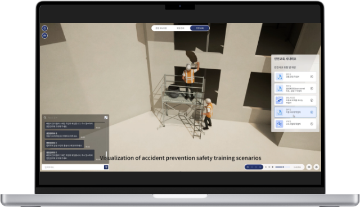360x207 pixels.
Task: Click the chat search field at panel top
Action: [73, 118]
